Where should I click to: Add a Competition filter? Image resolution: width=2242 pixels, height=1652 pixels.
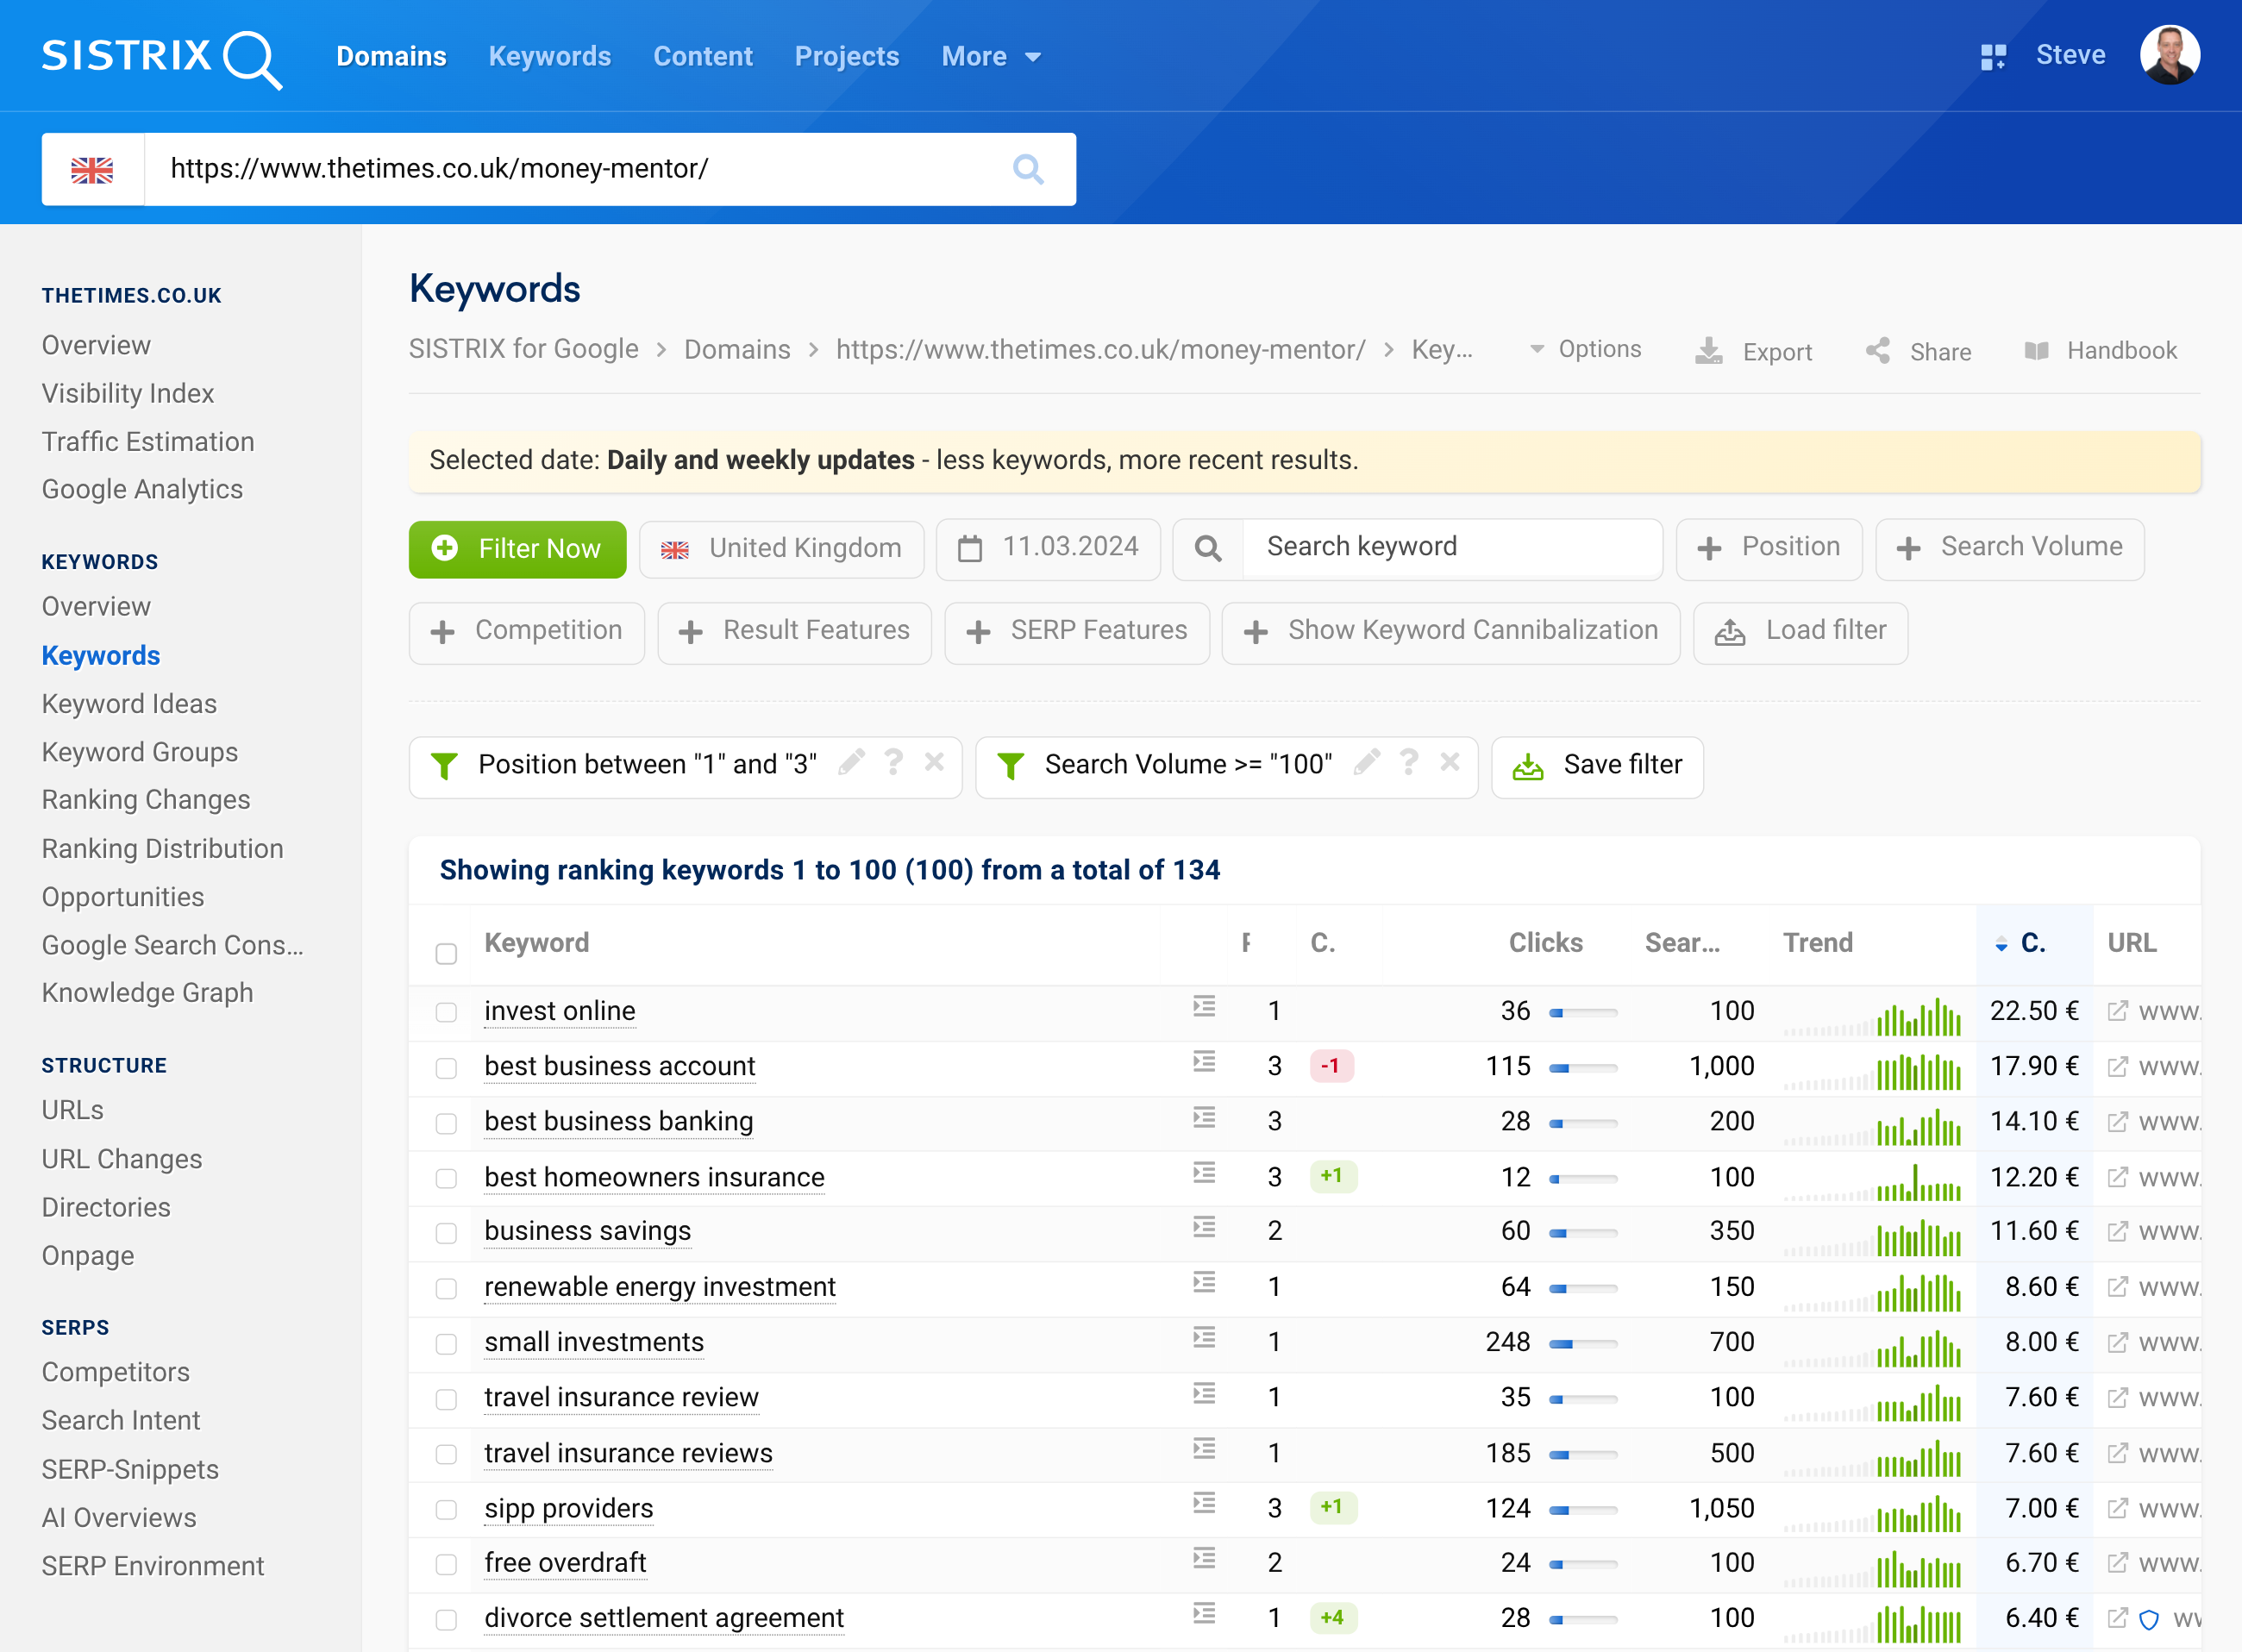click(x=527, y=632)
